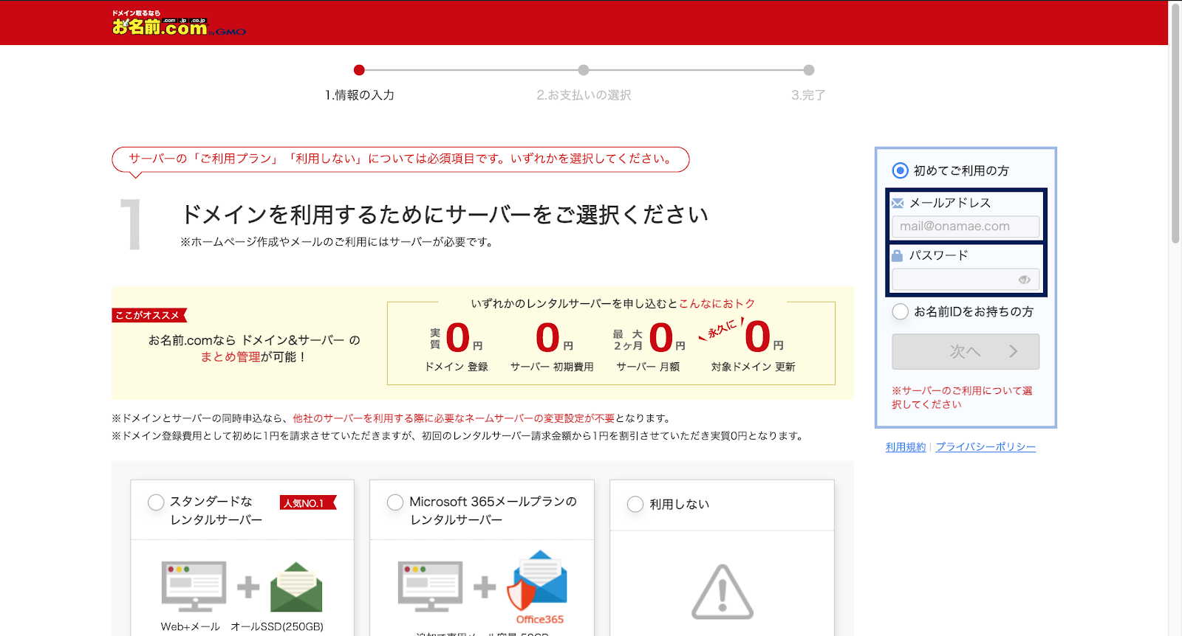Select お名前IDをお持ちの方 radio button
Image resolution: width=1182 pixels, height=636 pixels.
pyautogui.click(x=900, y=311)
